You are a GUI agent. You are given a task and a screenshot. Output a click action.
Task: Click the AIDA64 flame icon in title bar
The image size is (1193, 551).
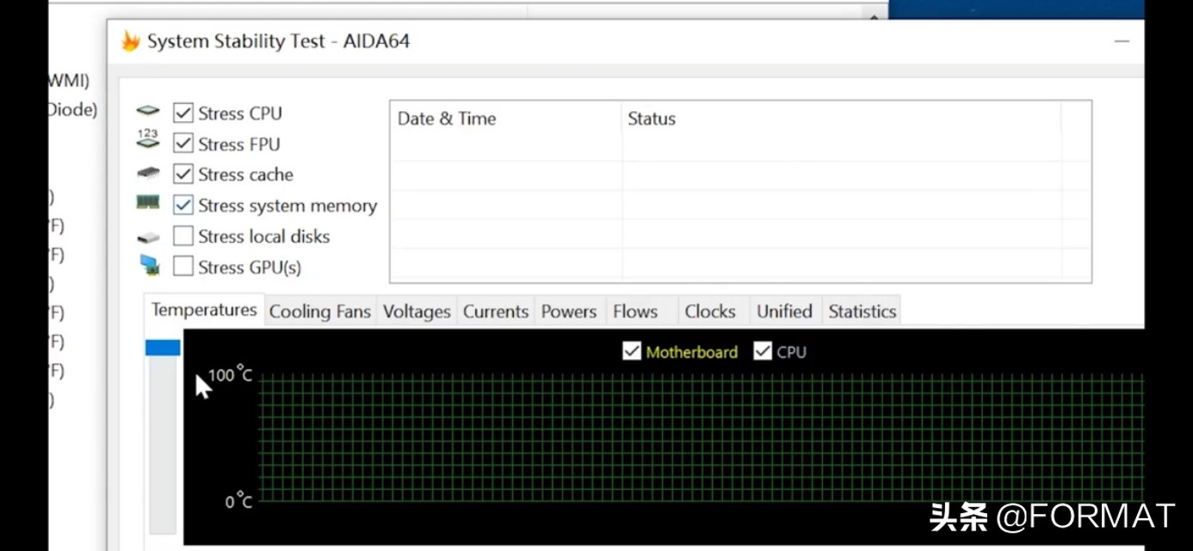tap(130, 41)
